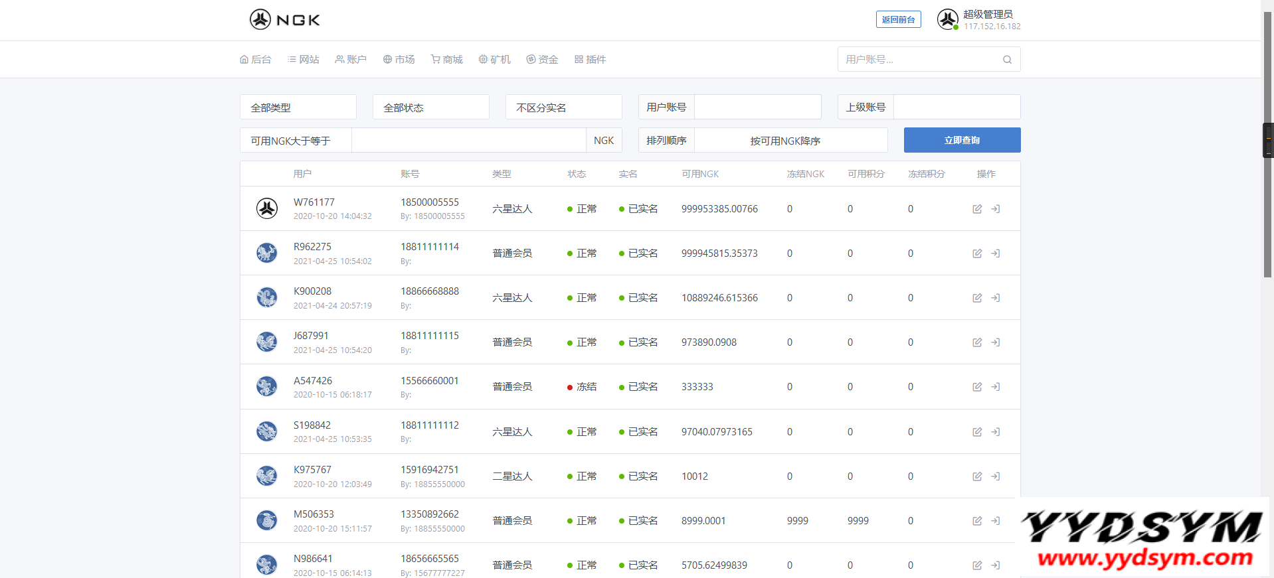Click the avatar of user J687991
Viewport: 1274px width, 578px height.
pyautogui.click(x=267, y=342)
